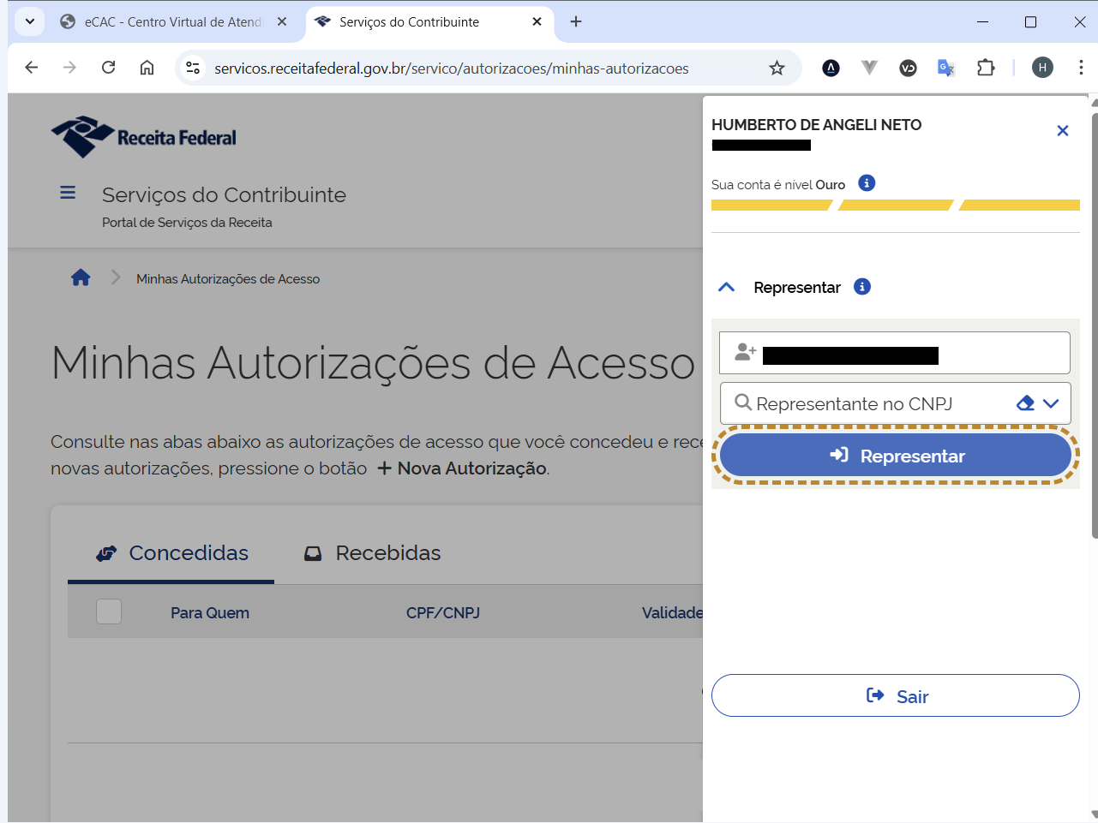
Task: Toggle the select-all checkbox in table header
Action: pos(109,611)
